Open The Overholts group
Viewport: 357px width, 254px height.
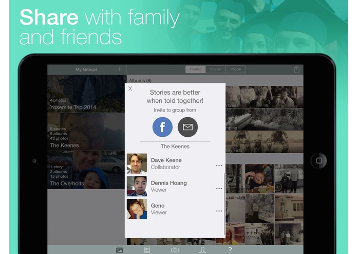point(87,170)
